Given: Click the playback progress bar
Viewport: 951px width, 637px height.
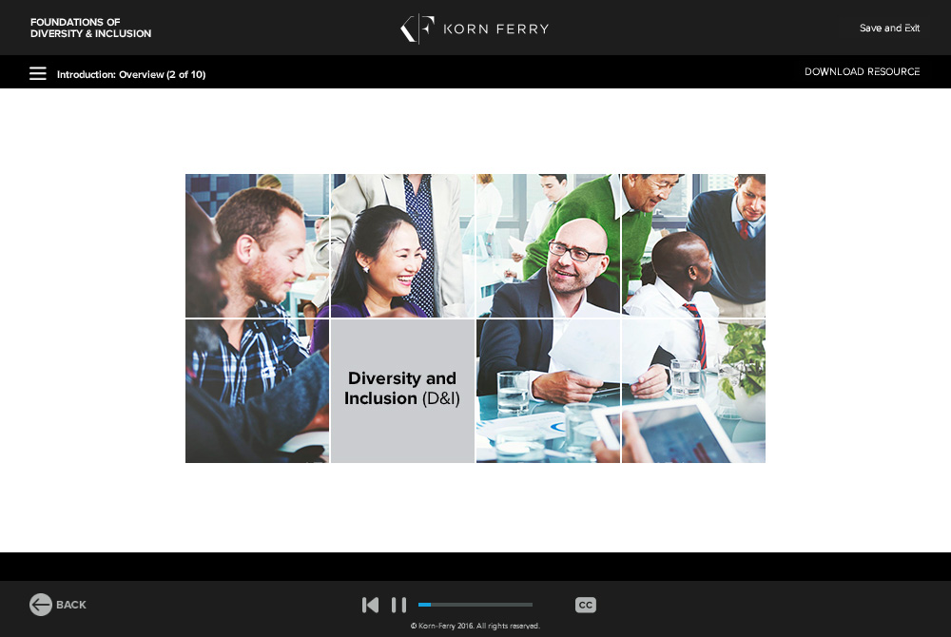Looking at the screenshot, I should 475,605.
